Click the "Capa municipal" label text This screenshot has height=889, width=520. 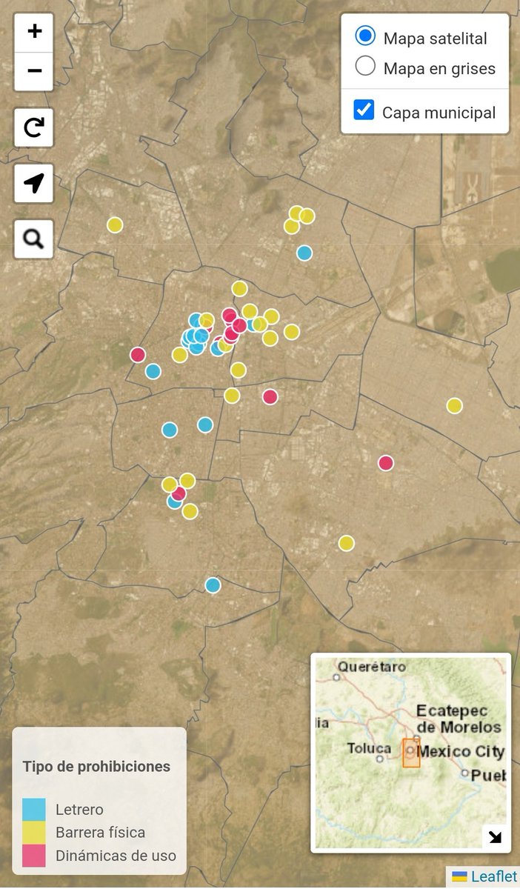(439, 113)
